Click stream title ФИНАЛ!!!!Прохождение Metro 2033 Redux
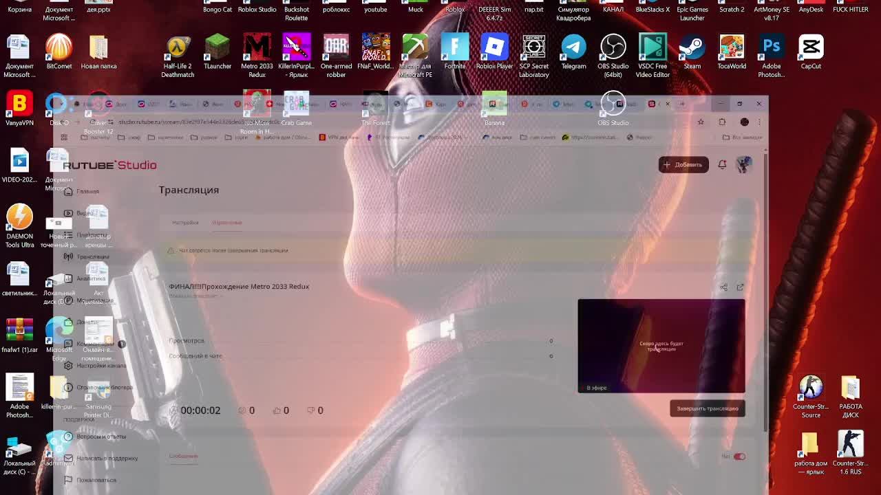 tap(239, 287)
